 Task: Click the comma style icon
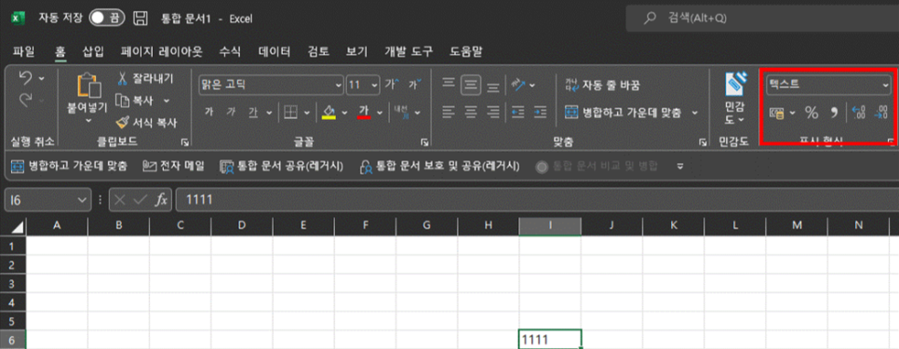[x=834, y=113]
